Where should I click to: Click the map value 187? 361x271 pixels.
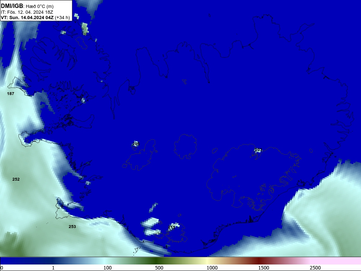pyautogui.click(x=10, y=94)
